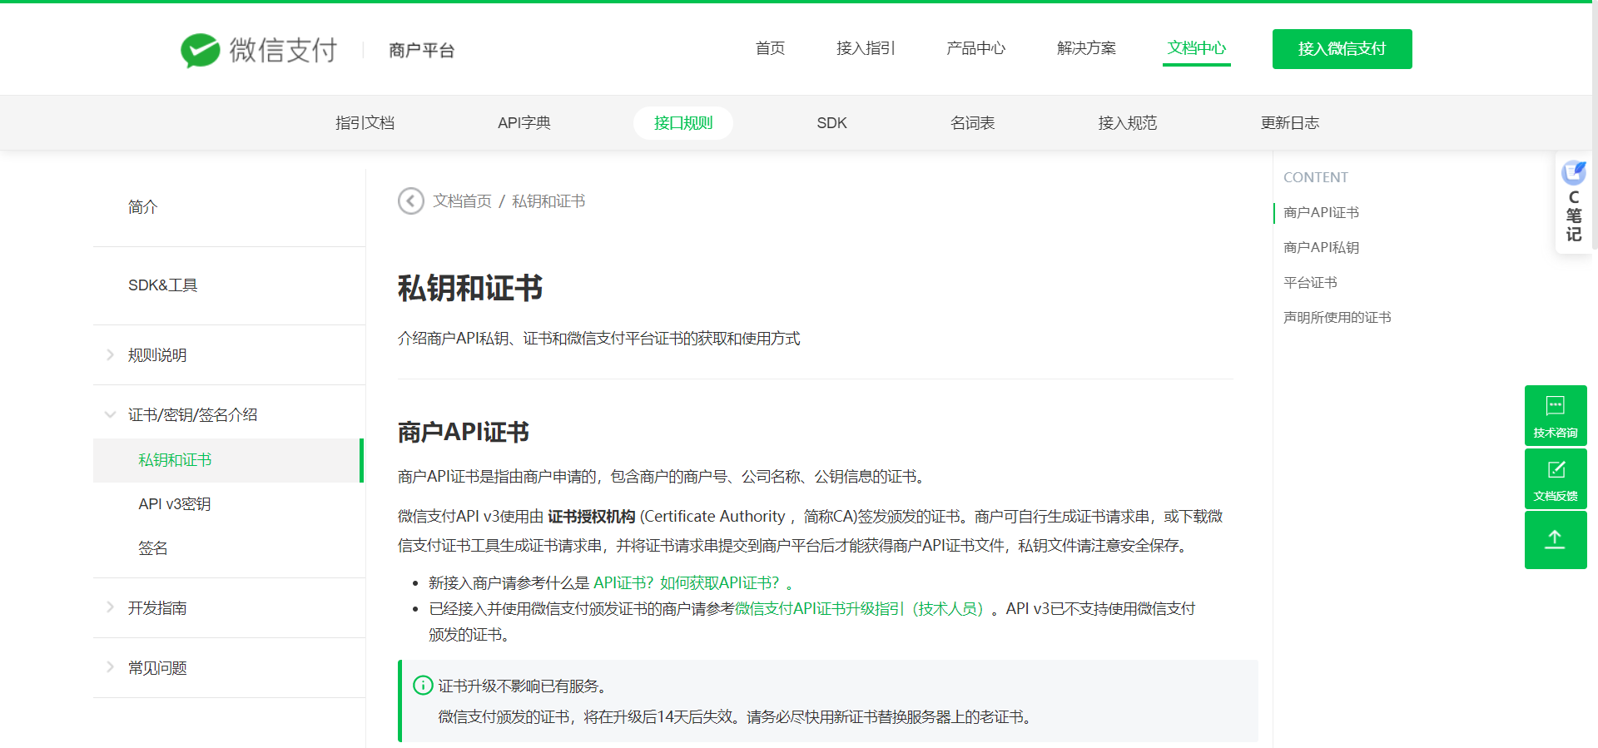This screenshot has height=748, width=1598.
Task: Switch to the 接入规范 tab
Action: (x=1127, y=123)
